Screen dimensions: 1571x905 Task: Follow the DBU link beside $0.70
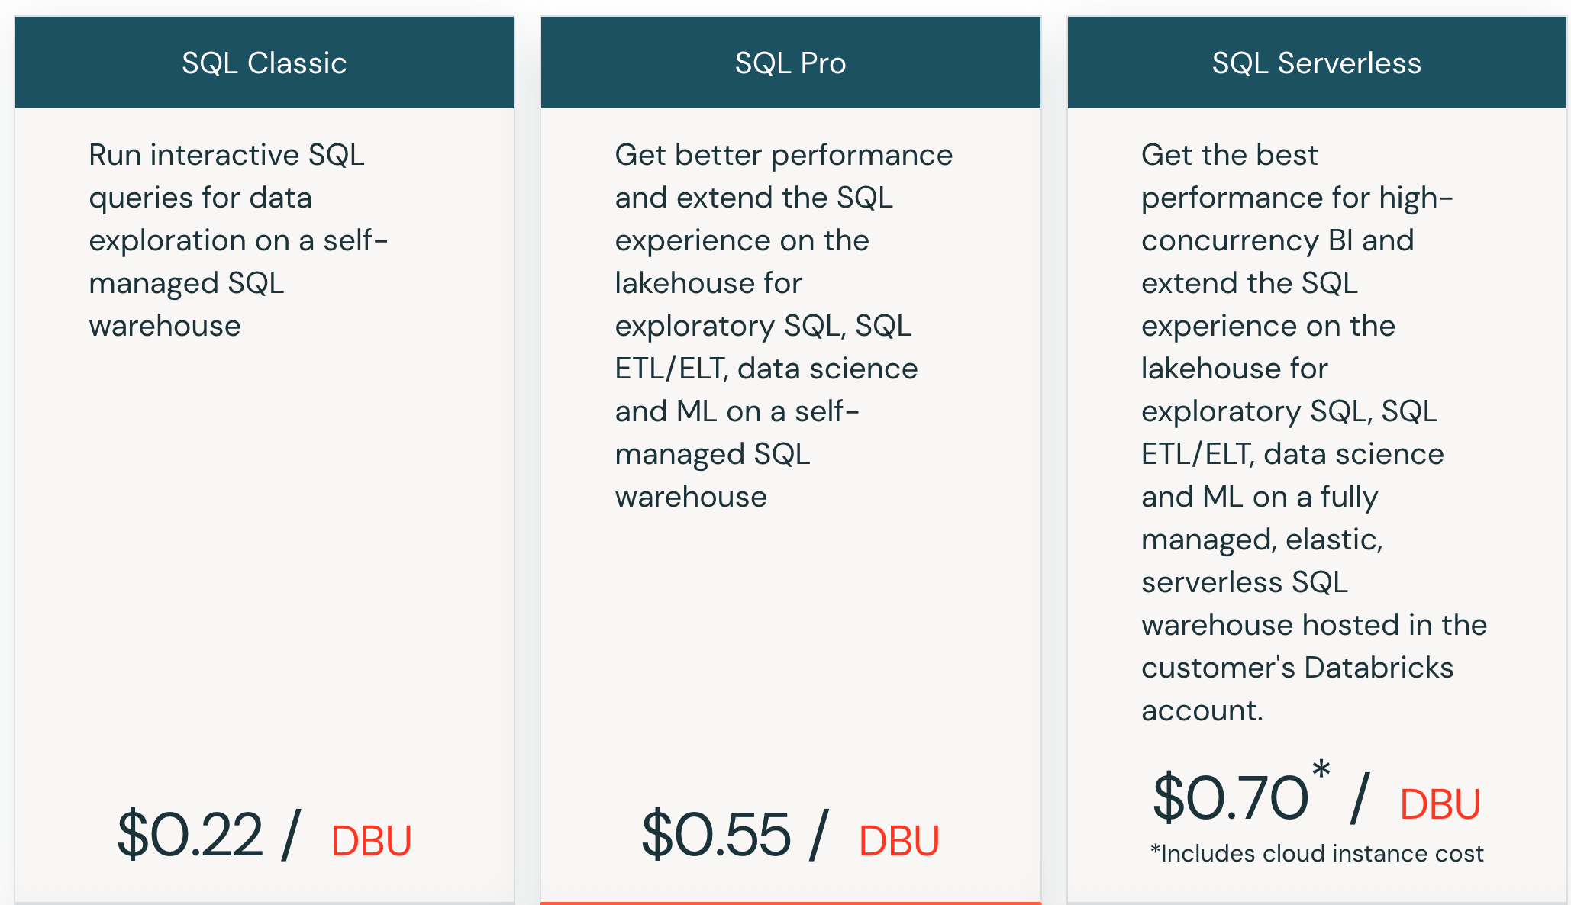(1440, 804)
